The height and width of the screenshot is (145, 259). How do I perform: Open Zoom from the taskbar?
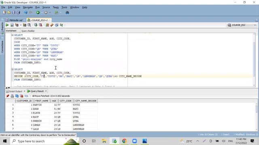134,141
